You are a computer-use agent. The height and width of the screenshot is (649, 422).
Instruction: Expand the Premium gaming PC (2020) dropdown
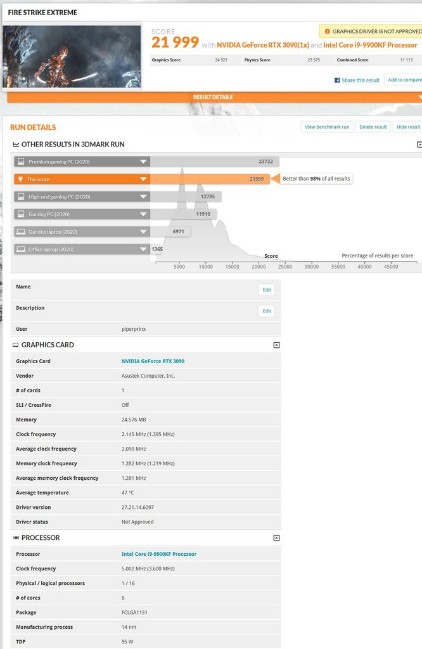[143, 162]
